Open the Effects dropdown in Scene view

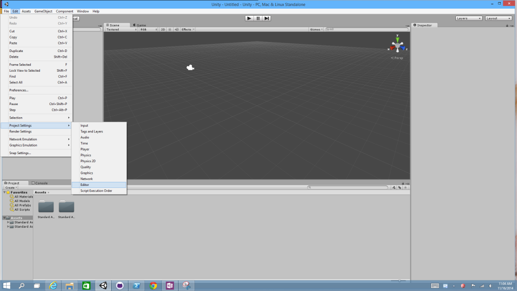pos(188,29)
